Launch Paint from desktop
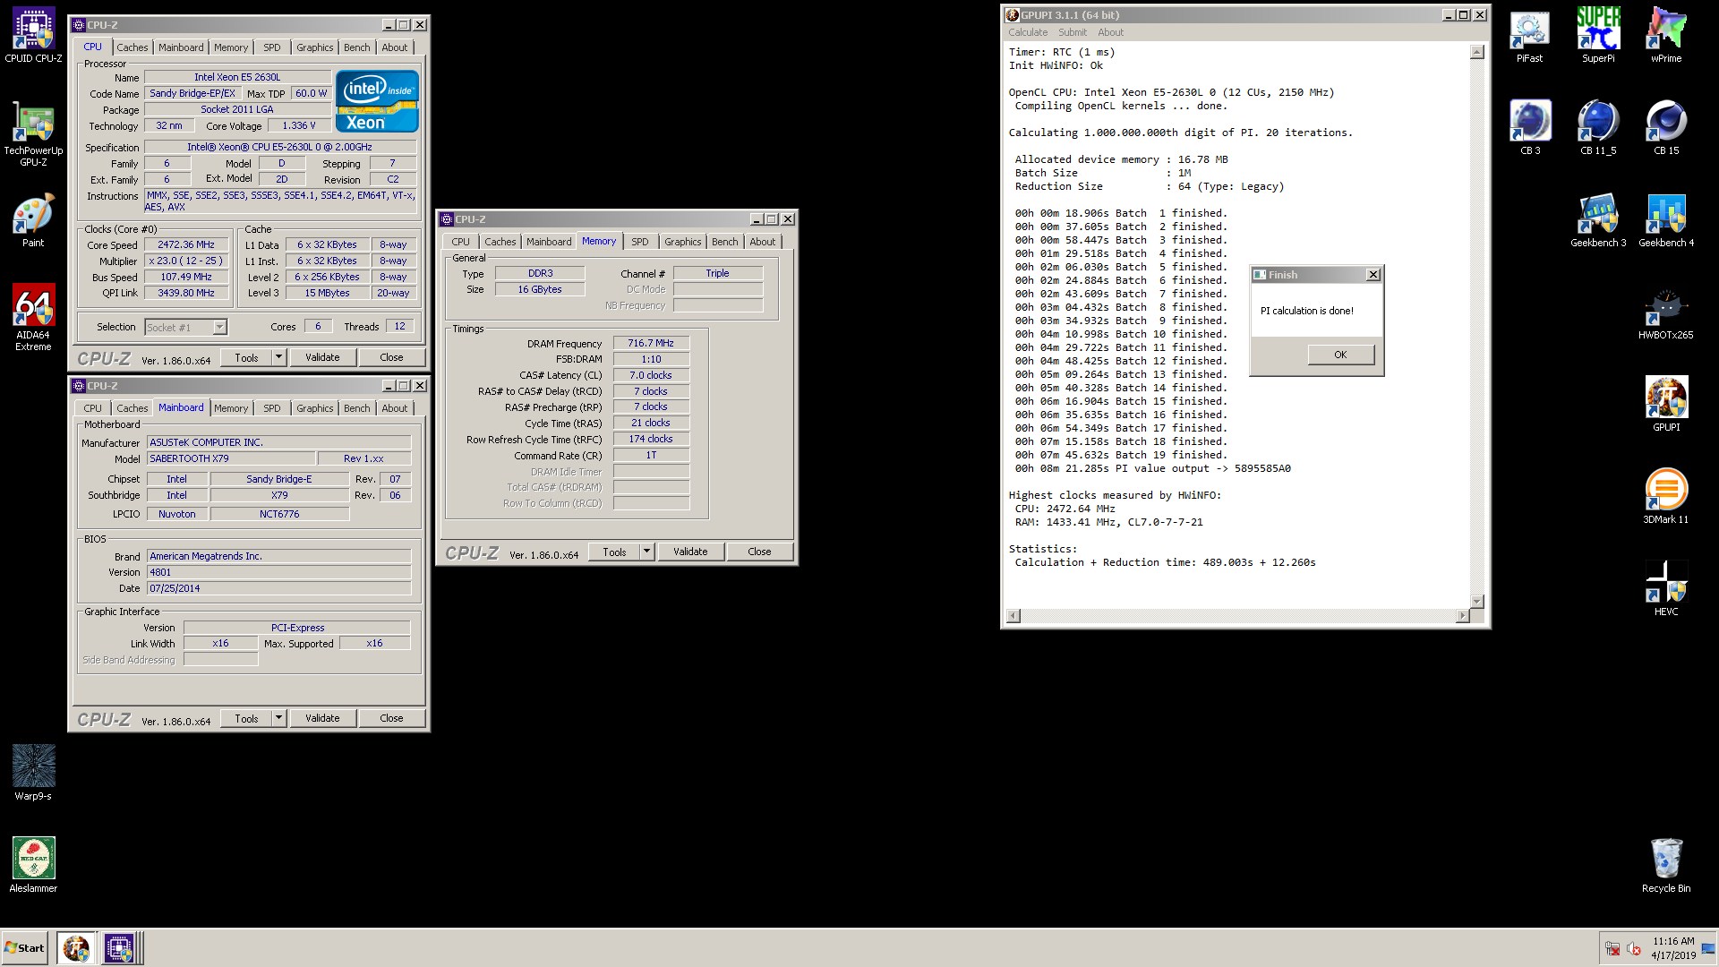This screenshot has height=967, width=1719. click(33, 220)
